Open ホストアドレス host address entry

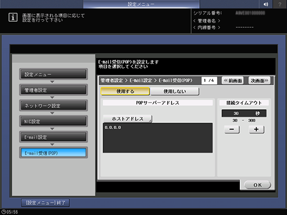pos(127,119)
